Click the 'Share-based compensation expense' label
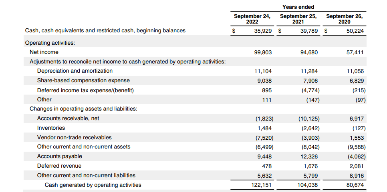 (x=83, y=81)
